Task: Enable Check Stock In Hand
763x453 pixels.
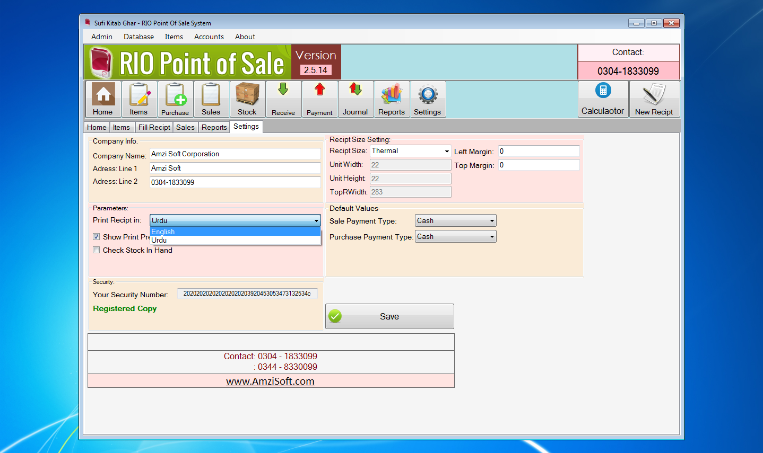Action: pos(96,250)
